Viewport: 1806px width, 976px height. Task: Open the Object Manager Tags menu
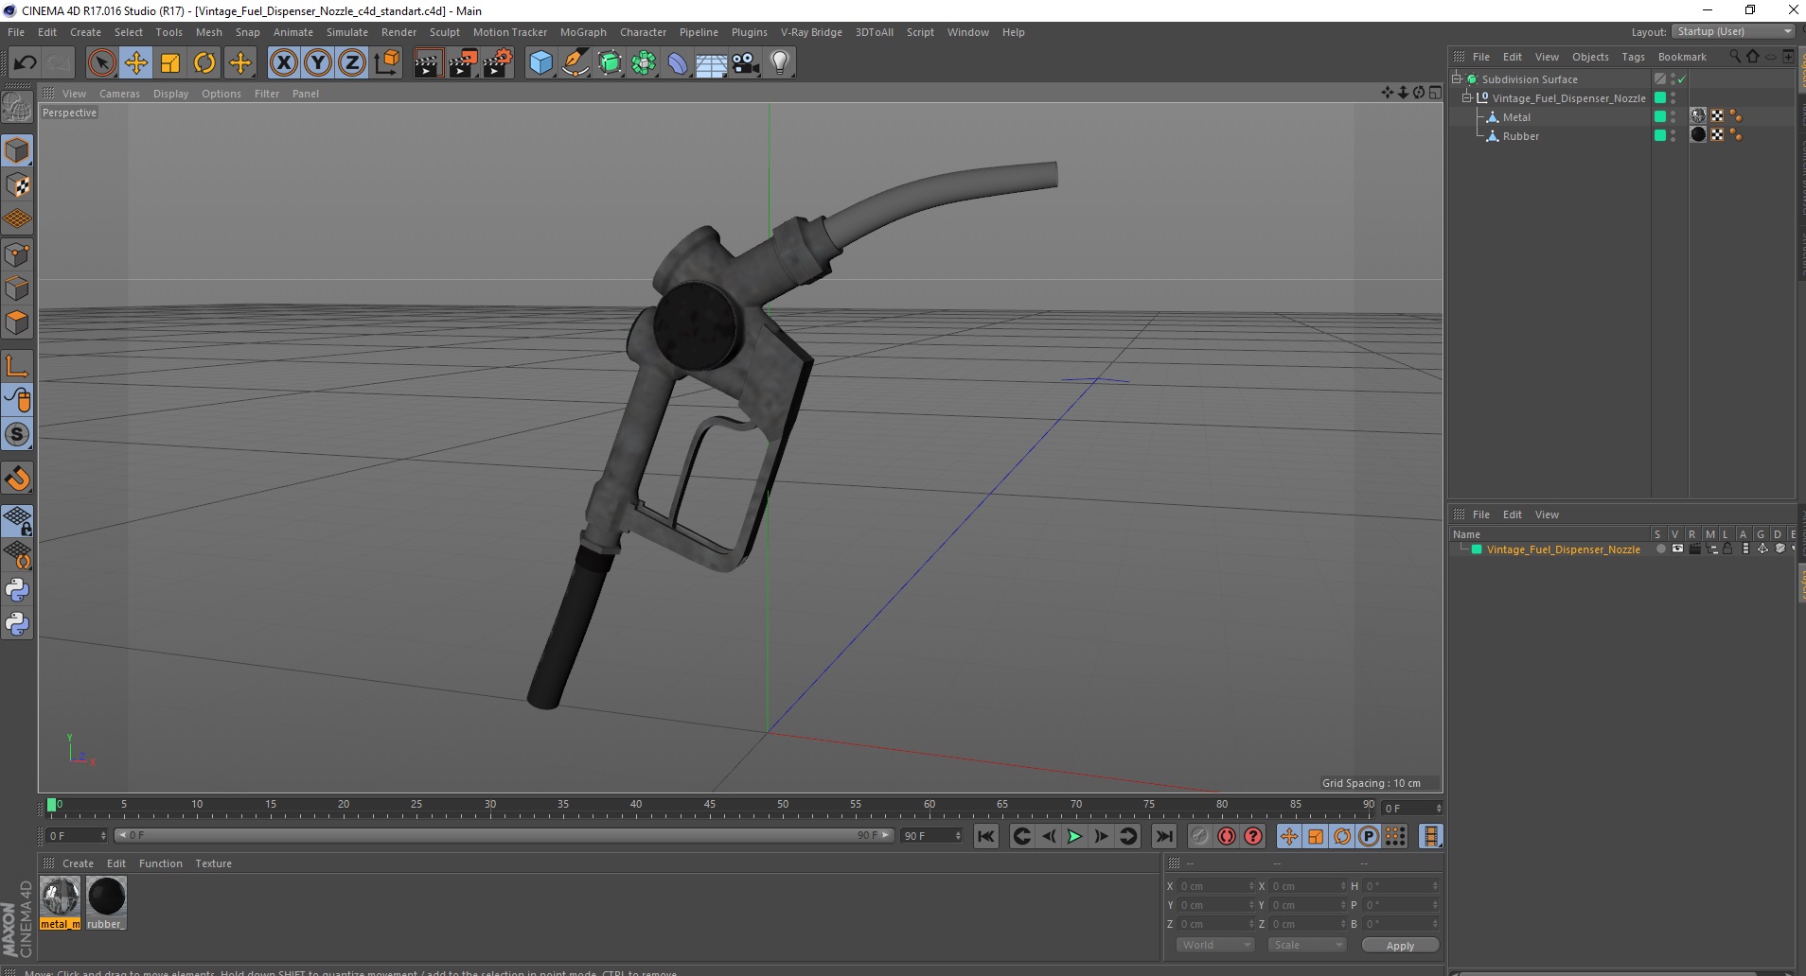click(x=1633, y=57)
